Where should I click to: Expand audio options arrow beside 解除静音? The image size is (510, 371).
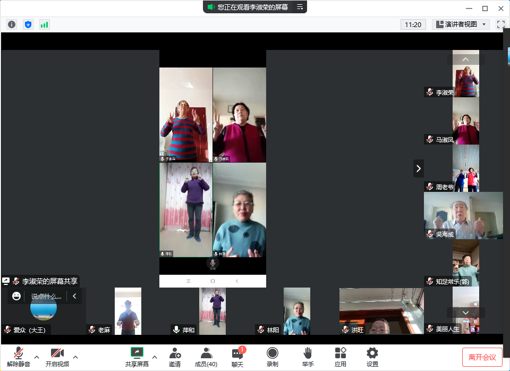tap(37, 357)
